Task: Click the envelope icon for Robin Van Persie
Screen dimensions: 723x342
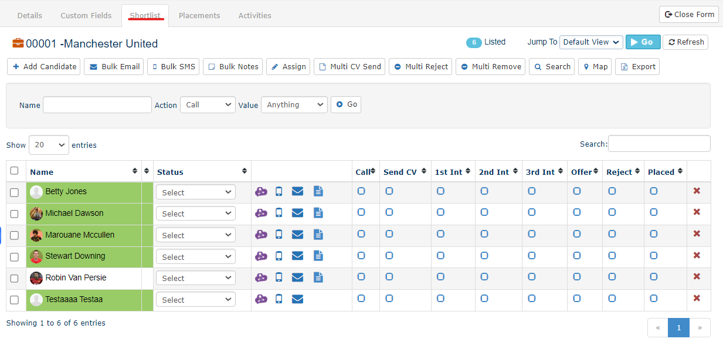Action: (297, 277)
